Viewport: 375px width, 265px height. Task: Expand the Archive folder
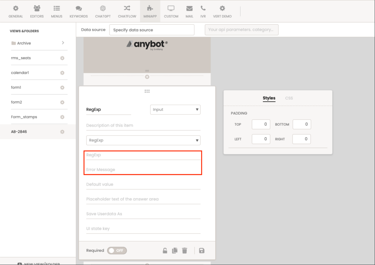click(63, 43)
